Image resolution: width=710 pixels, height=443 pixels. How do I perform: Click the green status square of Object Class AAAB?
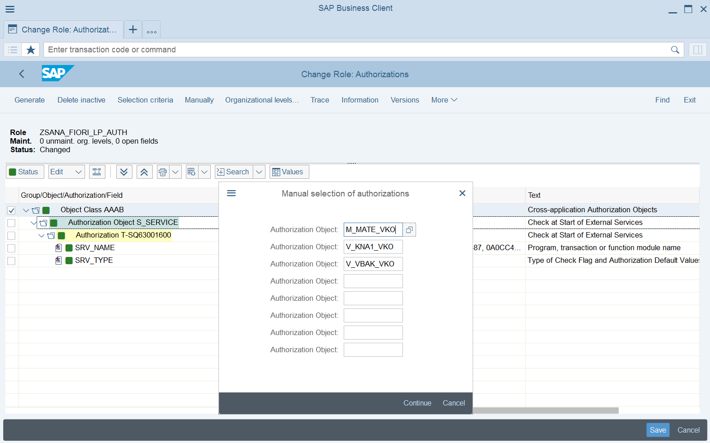tap(46, 210)
